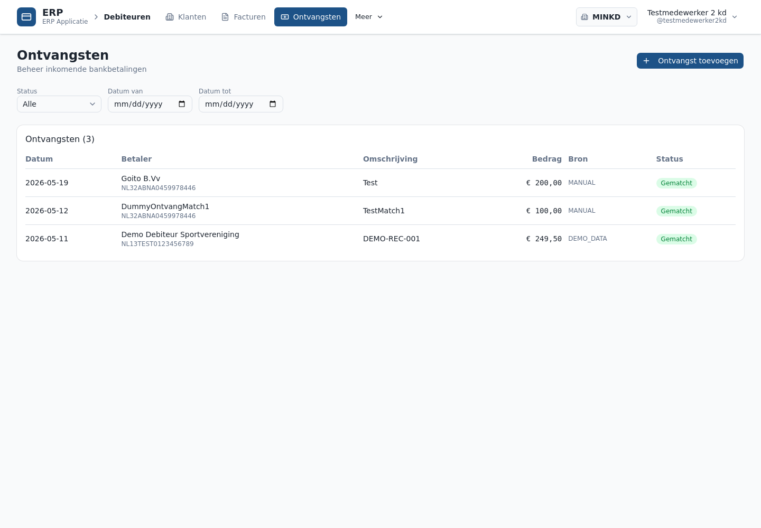This screenshot has width=761, height=528.
Task: Click the Gemacht status badge for DEMO-REC-001
Action: coord(676,239)
